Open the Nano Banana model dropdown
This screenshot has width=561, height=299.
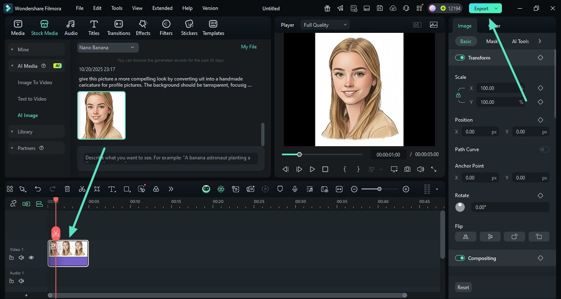pos(107,47)
